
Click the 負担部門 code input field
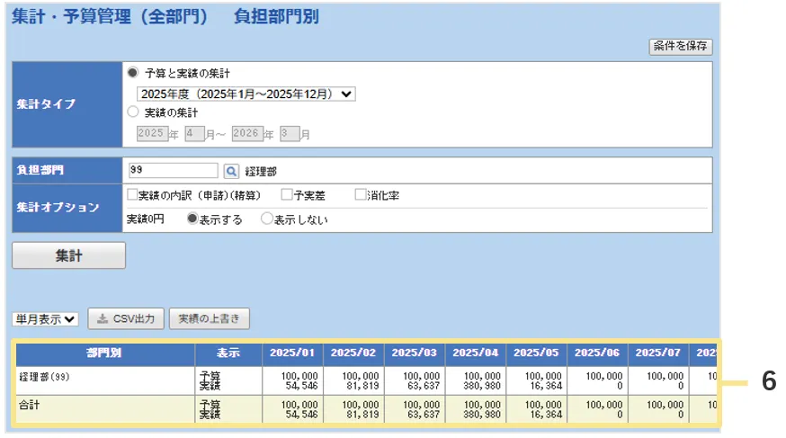[172, 170]
